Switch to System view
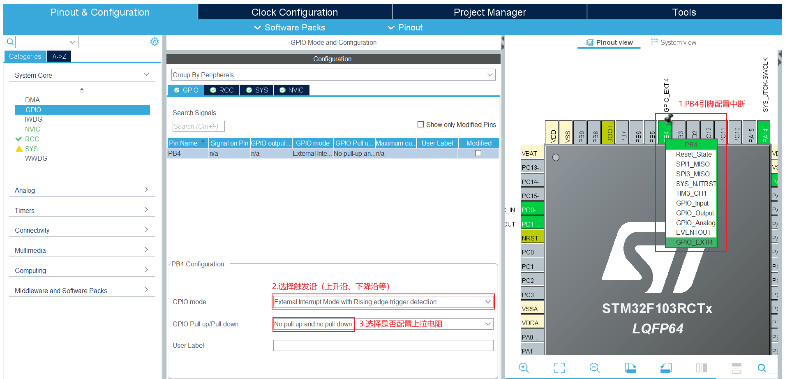Viewport: 785px width, 379px height. [674, 42]
